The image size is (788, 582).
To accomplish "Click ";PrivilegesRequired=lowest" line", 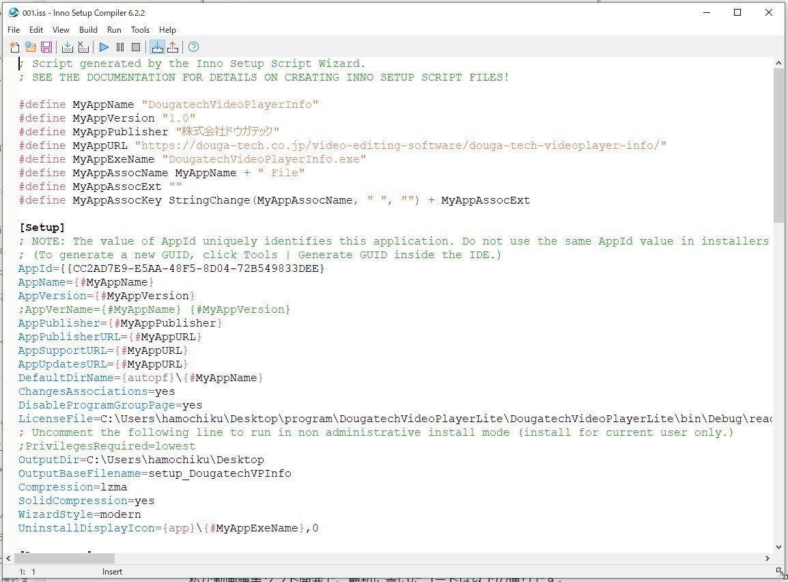I will pos(107,446).
